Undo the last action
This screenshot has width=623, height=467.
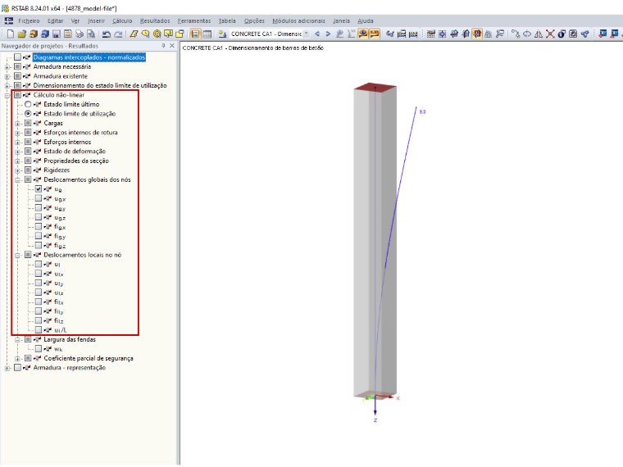pyautogui.click(x=106, y=34)
